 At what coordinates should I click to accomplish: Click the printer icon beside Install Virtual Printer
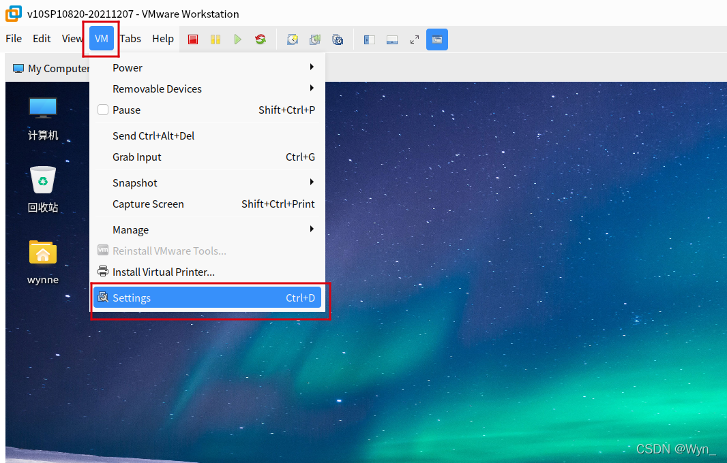103,271
